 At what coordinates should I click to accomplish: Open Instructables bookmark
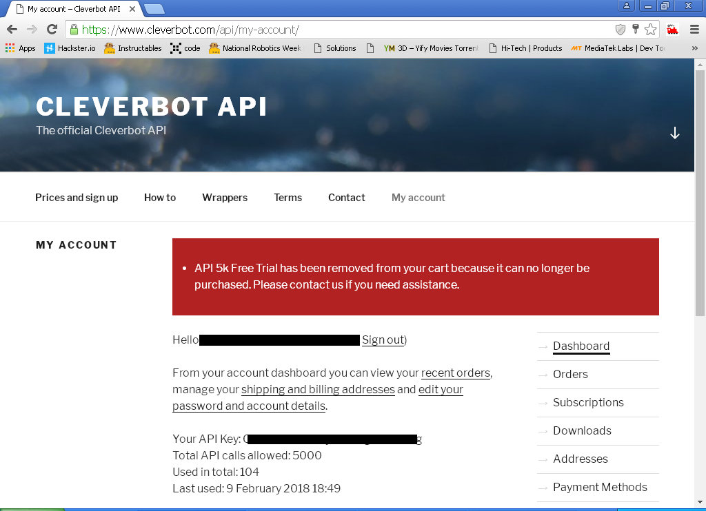click(x=133, y=48)
